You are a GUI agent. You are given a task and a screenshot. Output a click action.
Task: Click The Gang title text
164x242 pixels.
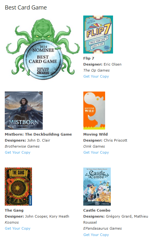point(14,210)
